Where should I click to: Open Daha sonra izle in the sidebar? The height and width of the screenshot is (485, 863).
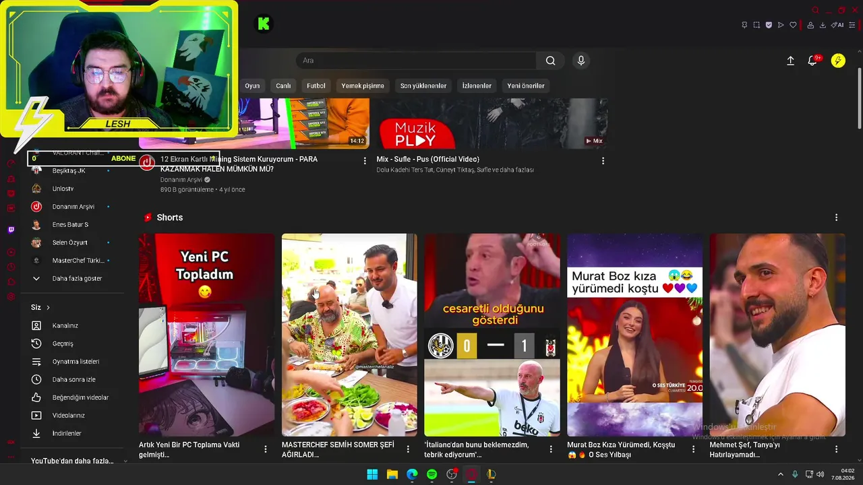click(72, 379)
